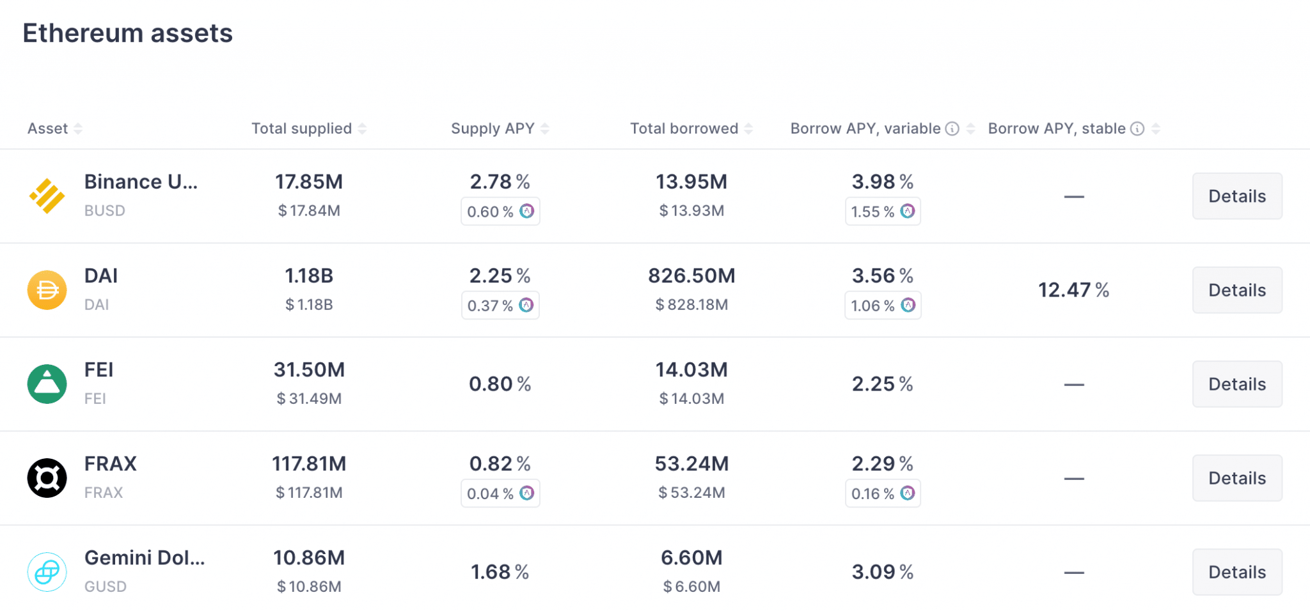The height and width of the screenshot is (611, 1310).
Task: Click the 1.68 % GUSD supply APY
Action: (x=500, y=572)
